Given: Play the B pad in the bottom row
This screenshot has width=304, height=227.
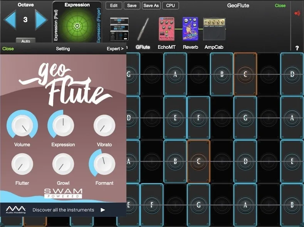Looking at the screenshot, I should (292, 205).
